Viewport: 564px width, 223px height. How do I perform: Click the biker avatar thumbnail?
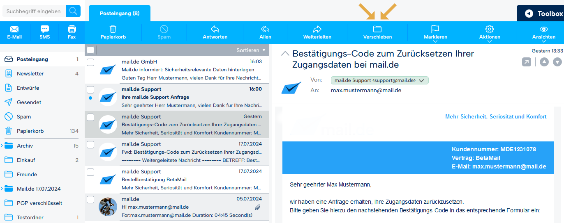[108, 207]
